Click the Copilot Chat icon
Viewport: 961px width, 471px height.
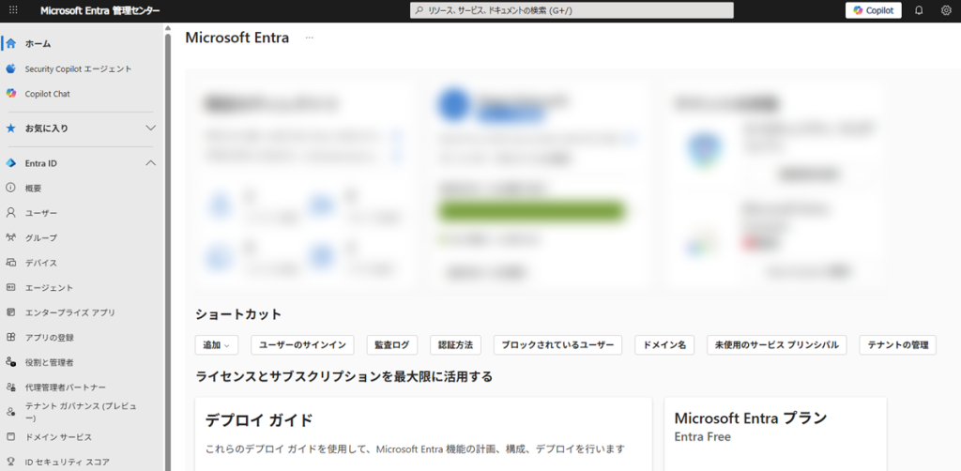pyautogui.click(x=11, y=94)
